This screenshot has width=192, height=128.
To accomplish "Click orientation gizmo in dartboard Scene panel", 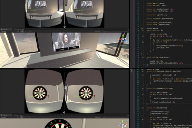I will [x=123, y=124].
